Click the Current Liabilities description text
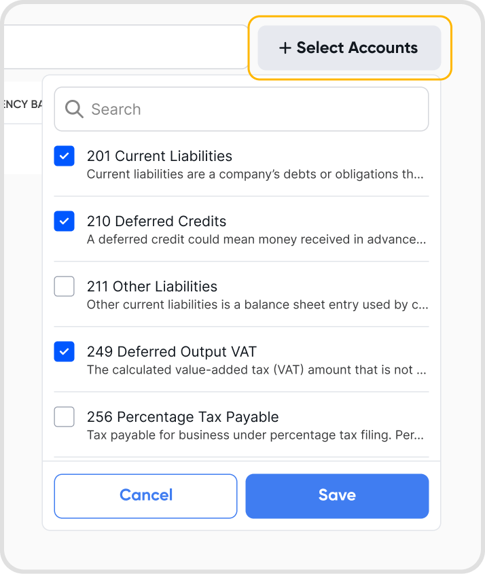Viewport: 485px width, 574px height. (255, 175)
